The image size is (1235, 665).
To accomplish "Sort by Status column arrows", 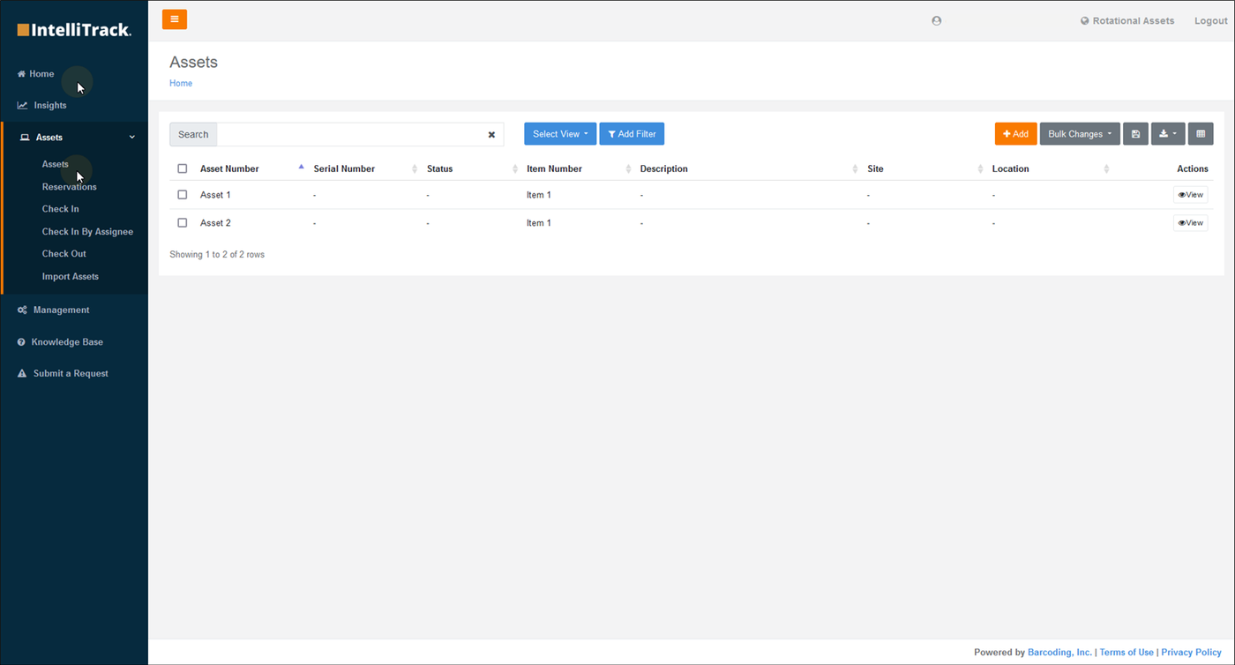I will 515,168.
